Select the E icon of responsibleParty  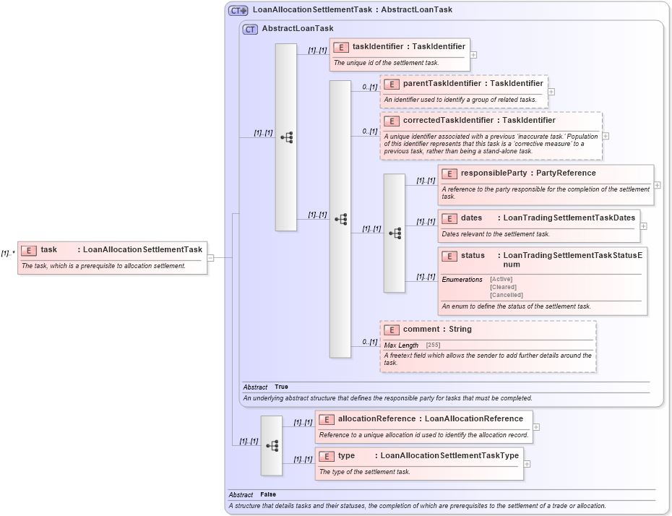tap(449, 173)
